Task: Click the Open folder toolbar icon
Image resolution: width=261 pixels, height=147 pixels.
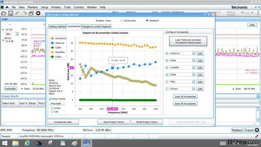Action: click(4, 13)
